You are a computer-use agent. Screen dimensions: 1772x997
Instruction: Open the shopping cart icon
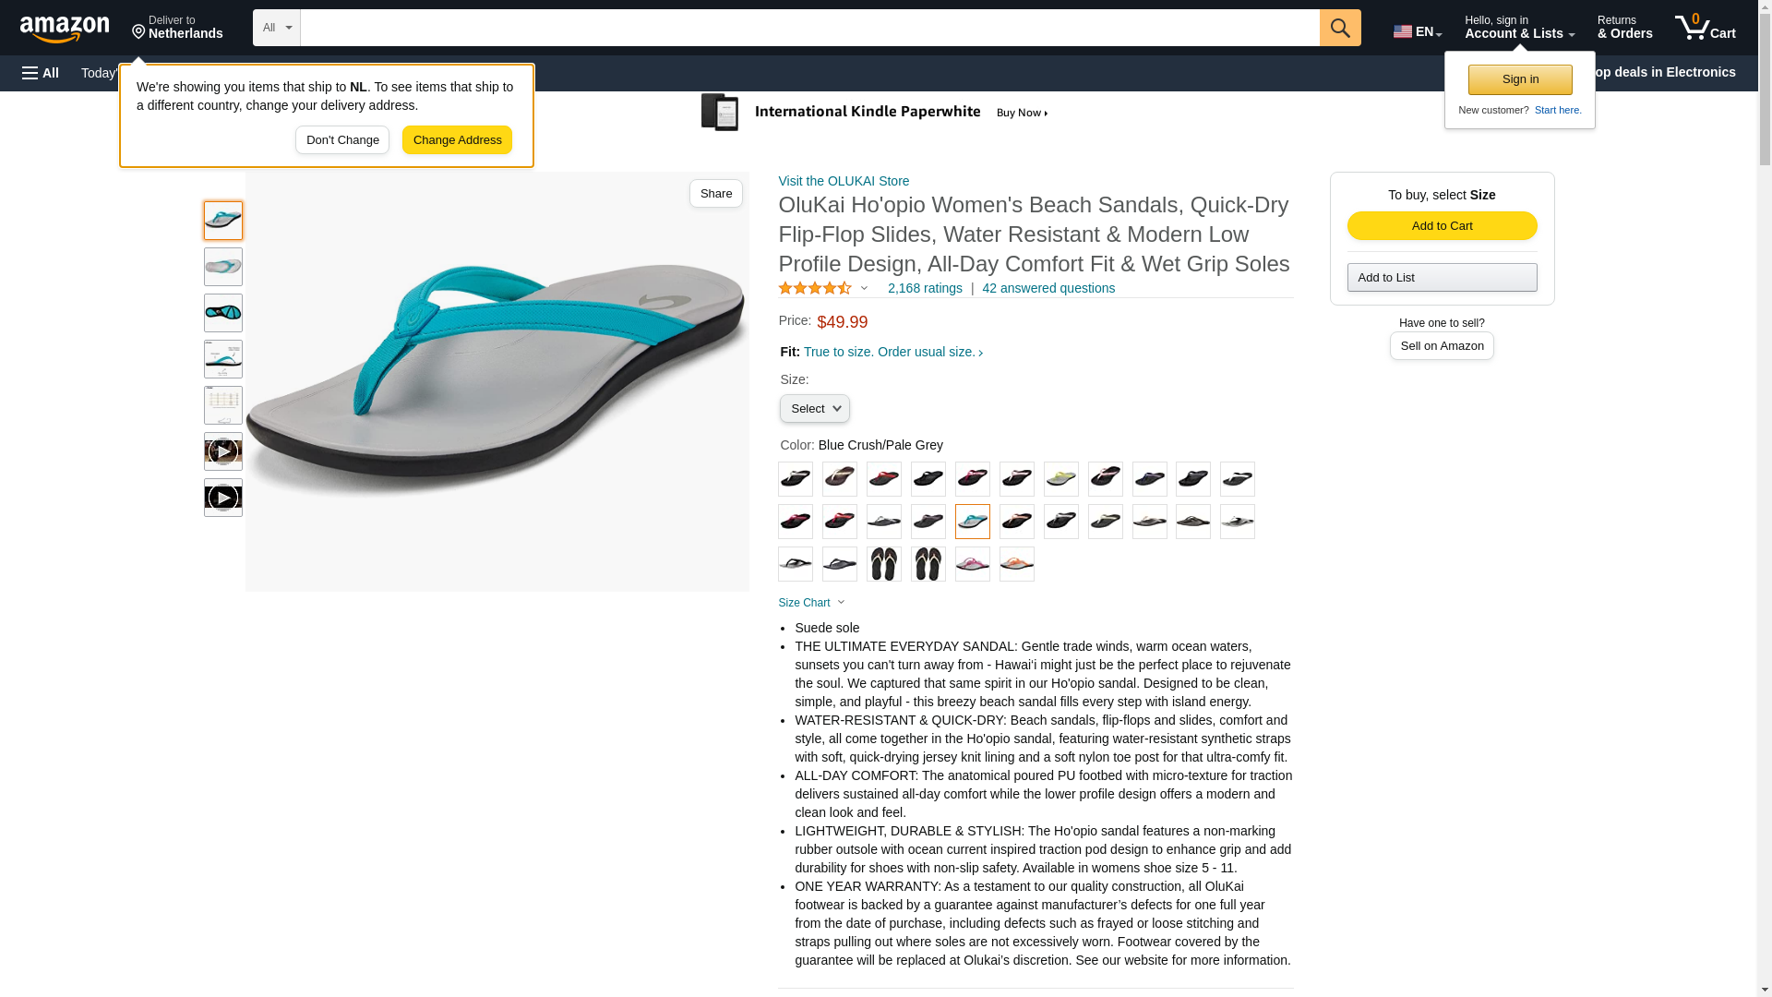(x=1705, y=28)
